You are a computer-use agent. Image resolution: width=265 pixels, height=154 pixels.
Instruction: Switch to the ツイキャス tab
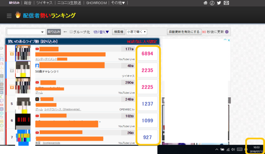45,3
